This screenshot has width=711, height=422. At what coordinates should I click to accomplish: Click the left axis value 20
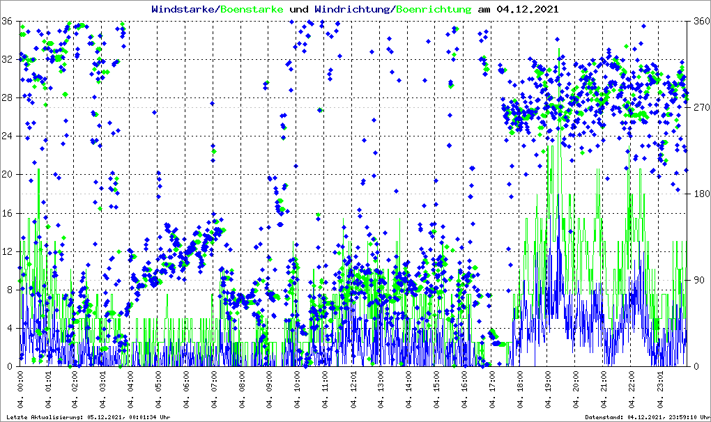tap(7, 174)
